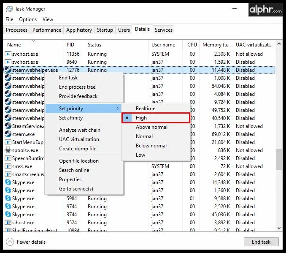The width and height of the screenshot is (286, 253).
Task: Click the sihost.exe process icon
Action: coord(8,222)
